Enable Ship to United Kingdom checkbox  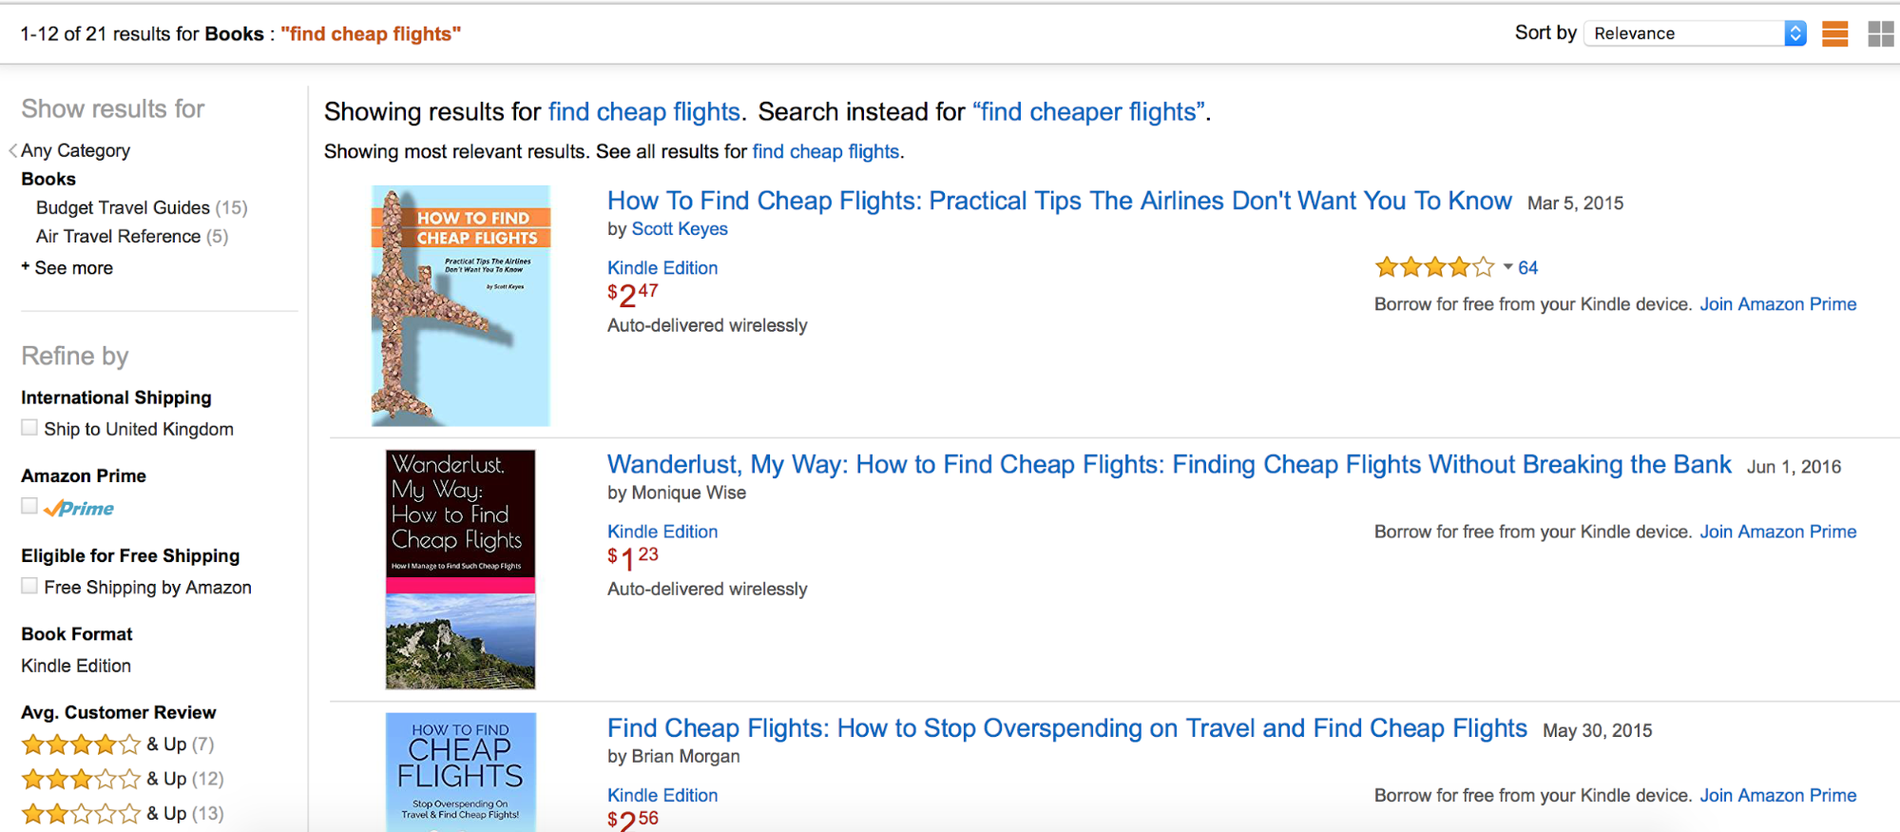coord(29,429)
